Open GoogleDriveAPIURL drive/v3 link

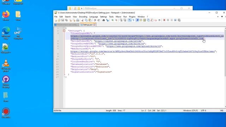point(121,44)
